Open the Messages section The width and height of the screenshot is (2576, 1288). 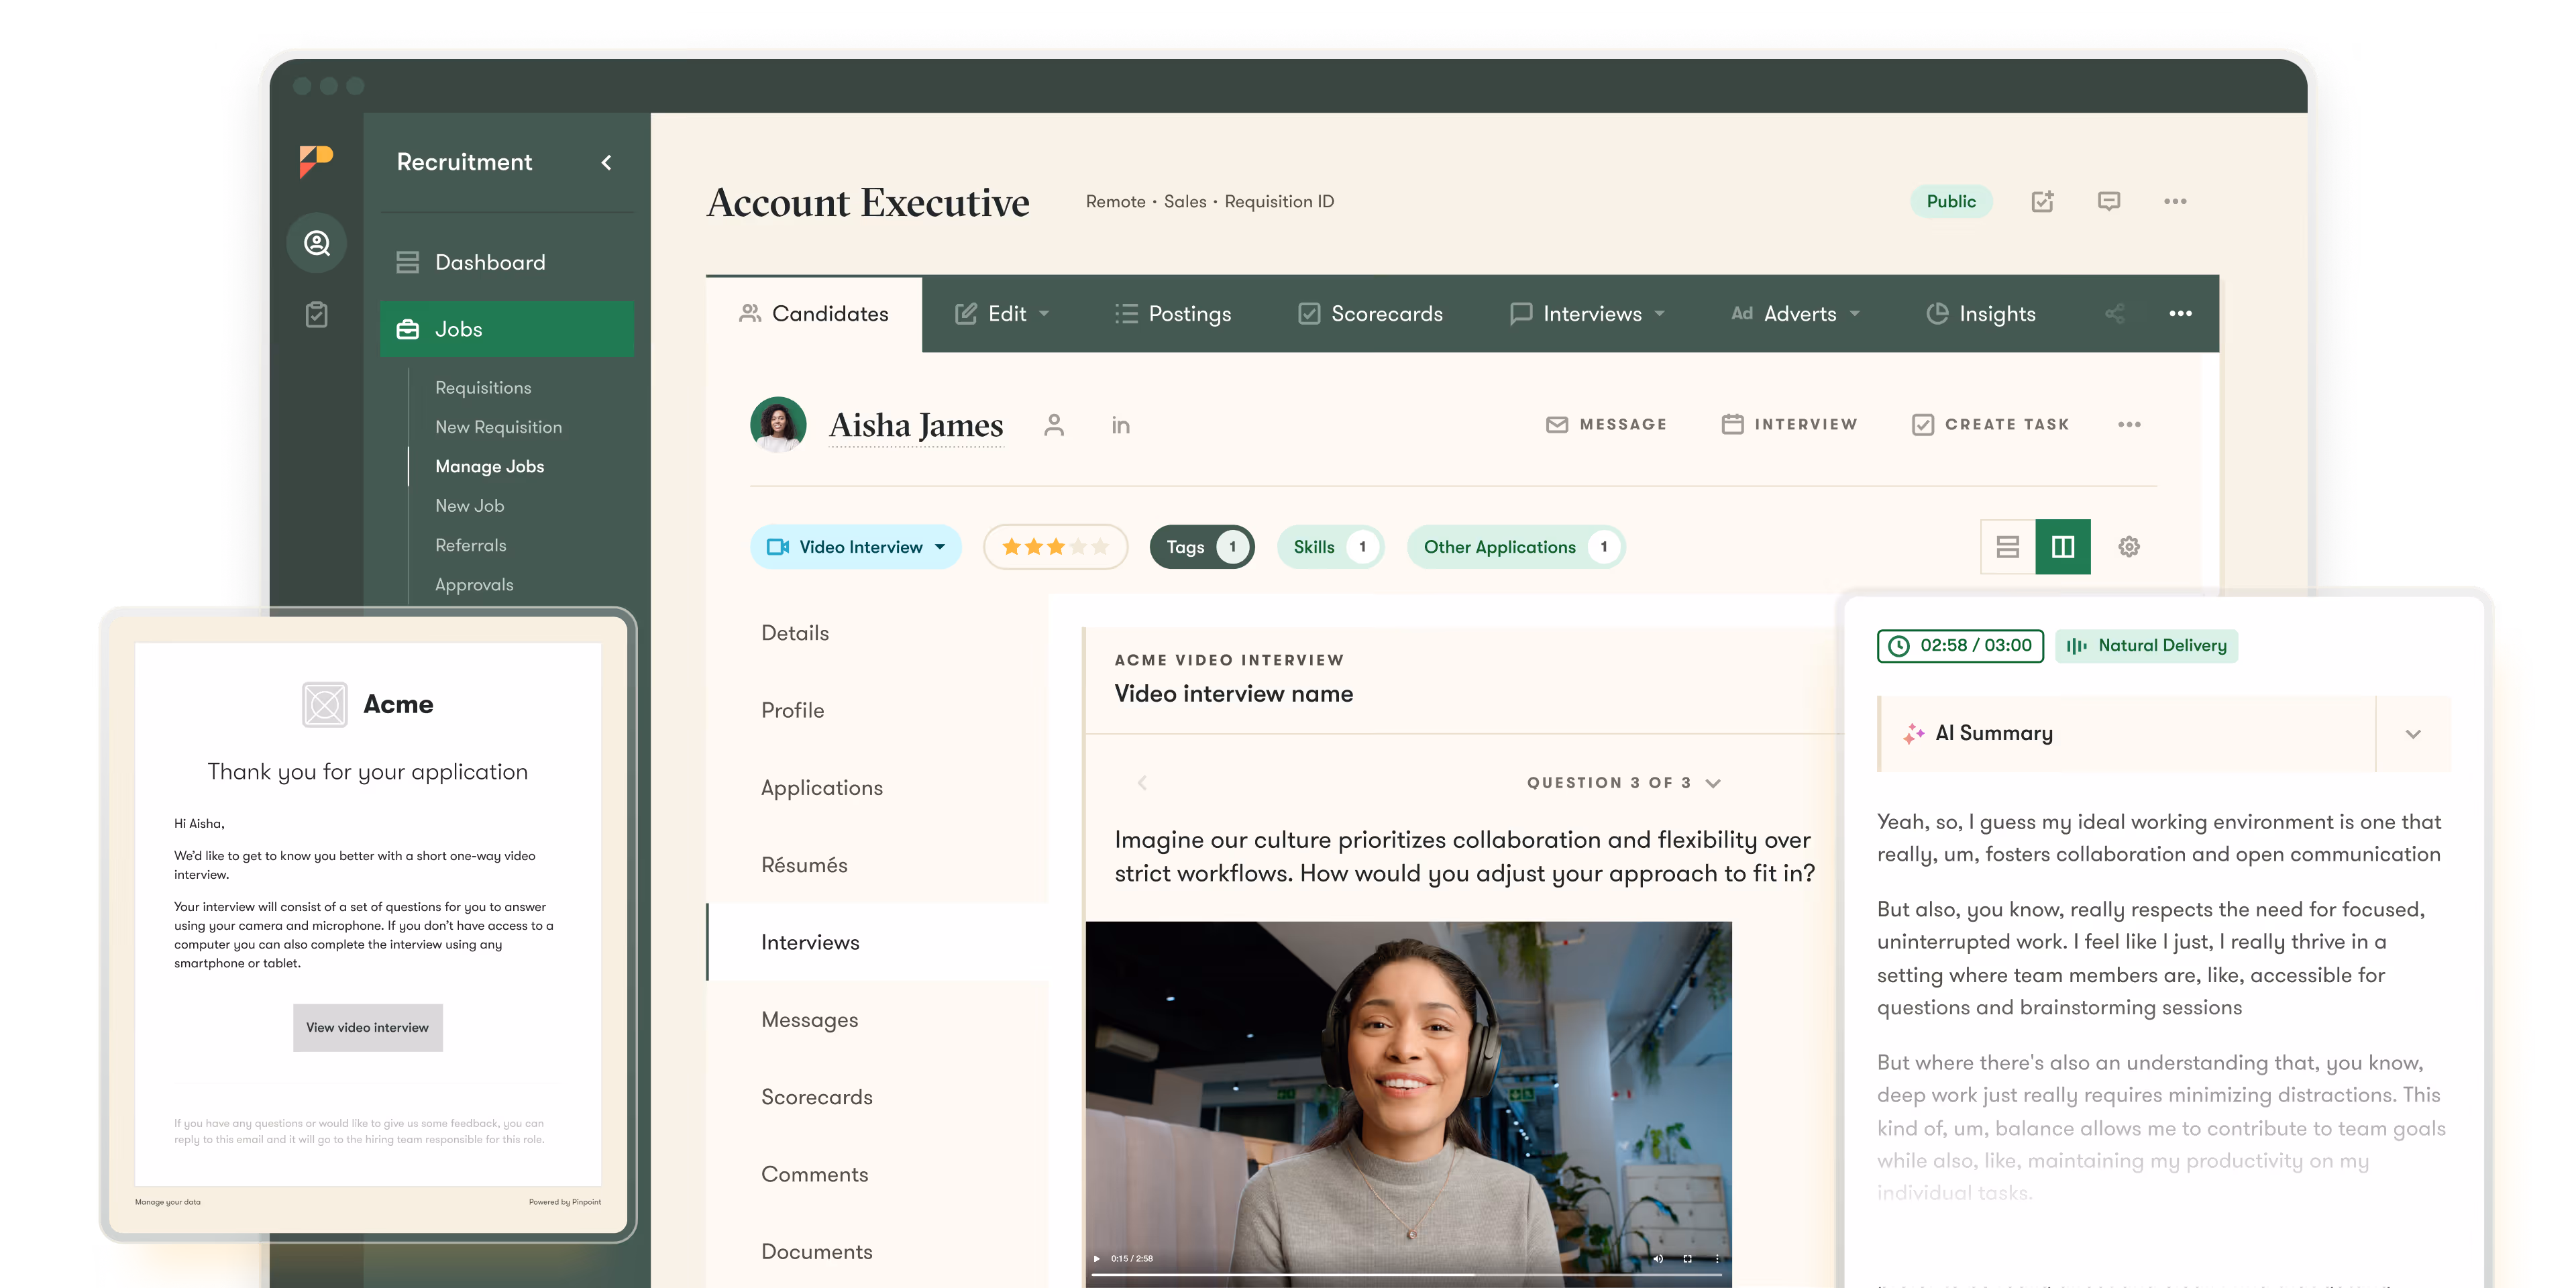877,1020
